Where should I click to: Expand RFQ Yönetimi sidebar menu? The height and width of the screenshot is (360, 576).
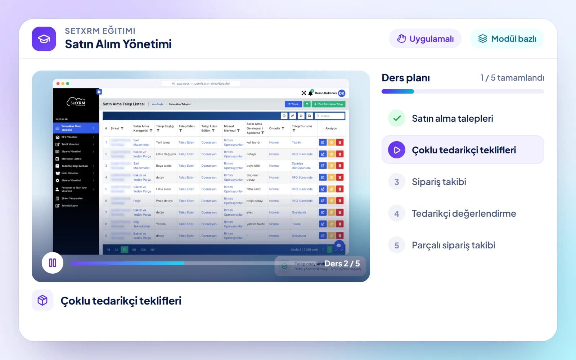tap(76, 137)
